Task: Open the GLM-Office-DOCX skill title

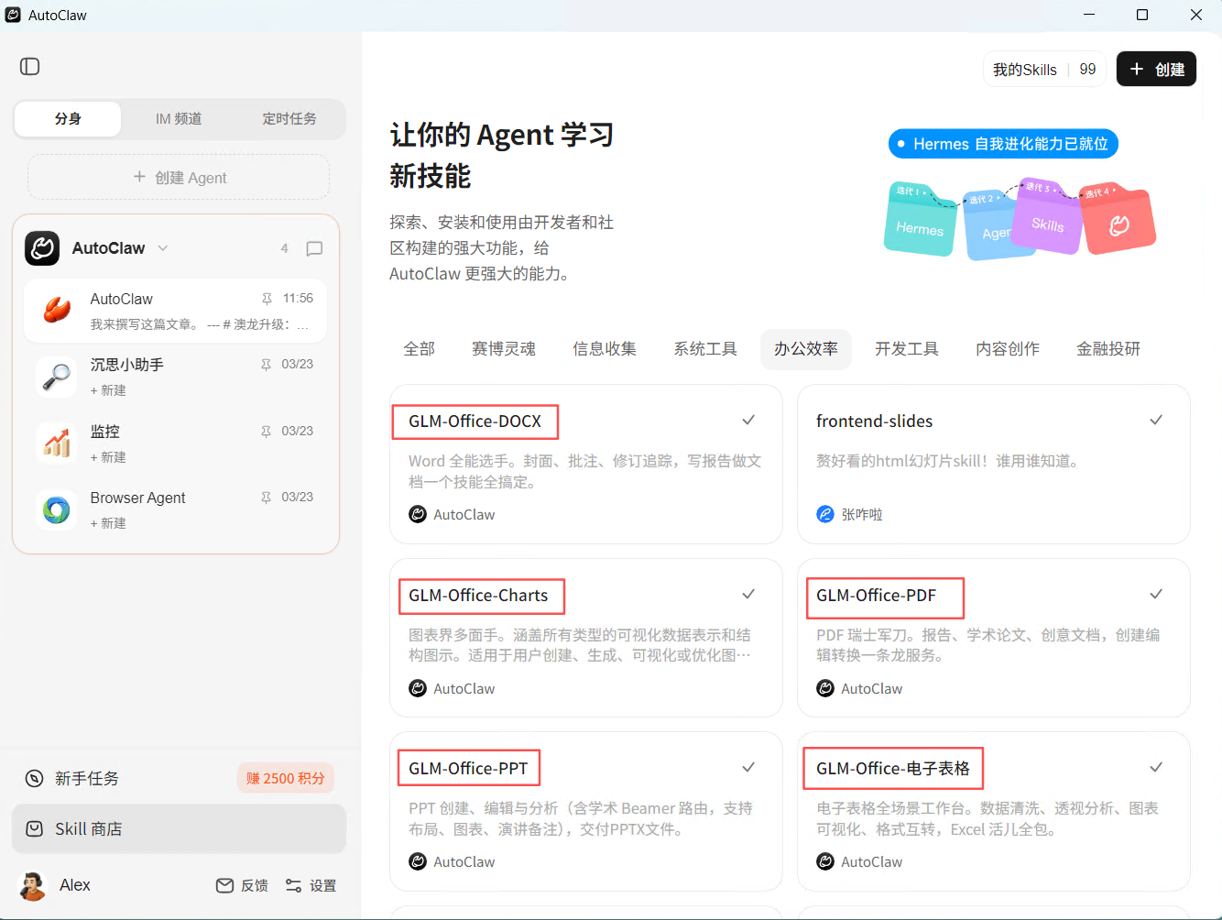Action: (x=475, y=422)
